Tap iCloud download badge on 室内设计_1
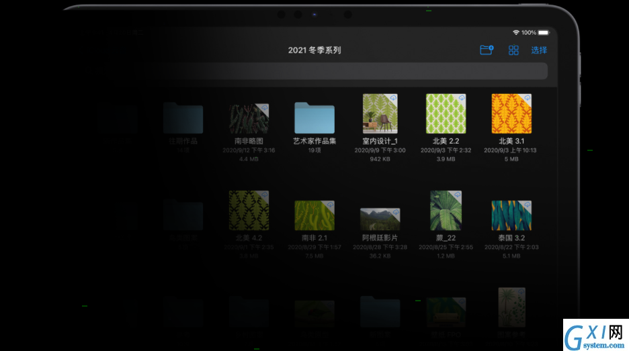 (394, 98)
